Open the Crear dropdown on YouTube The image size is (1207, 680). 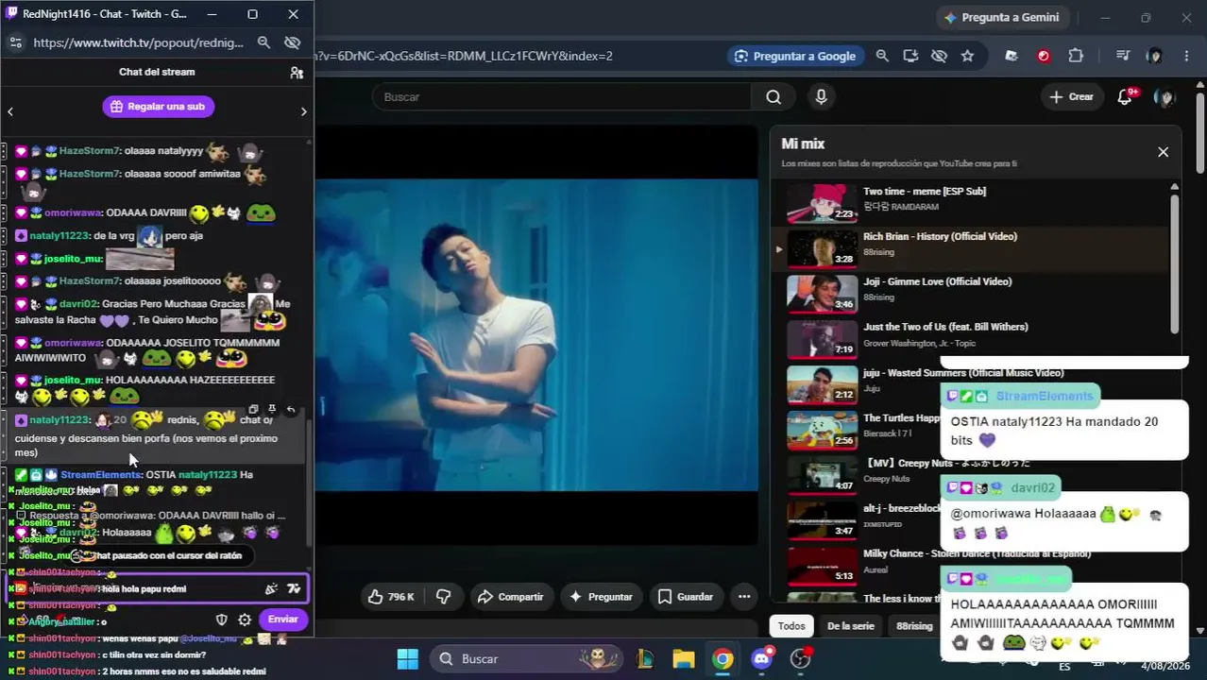click(1071, 96)
